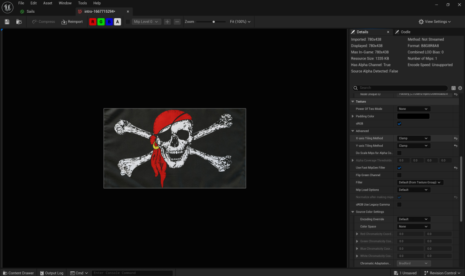465x276 pixels.
Task: Close the Details panel tab
Action: tap(388, 32)
